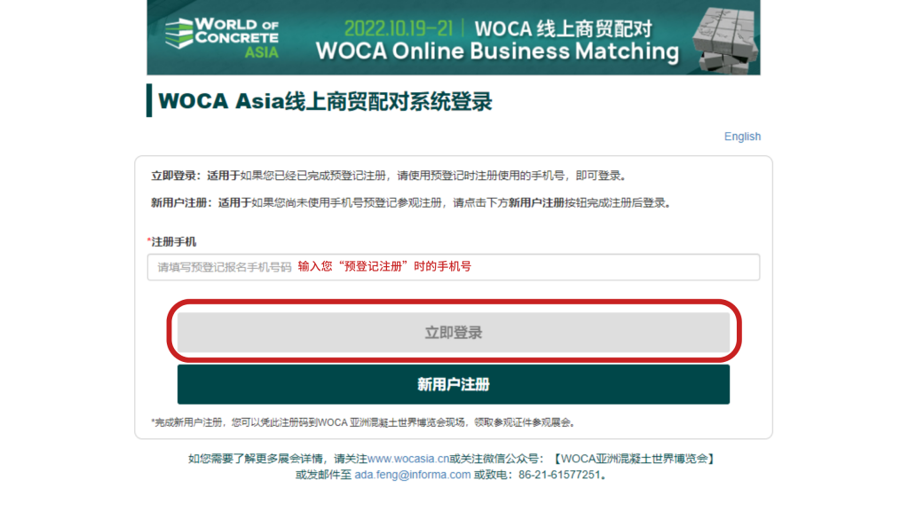Open the www.wocasia.cn website link
Screen dimensions: 909x511
408,459
